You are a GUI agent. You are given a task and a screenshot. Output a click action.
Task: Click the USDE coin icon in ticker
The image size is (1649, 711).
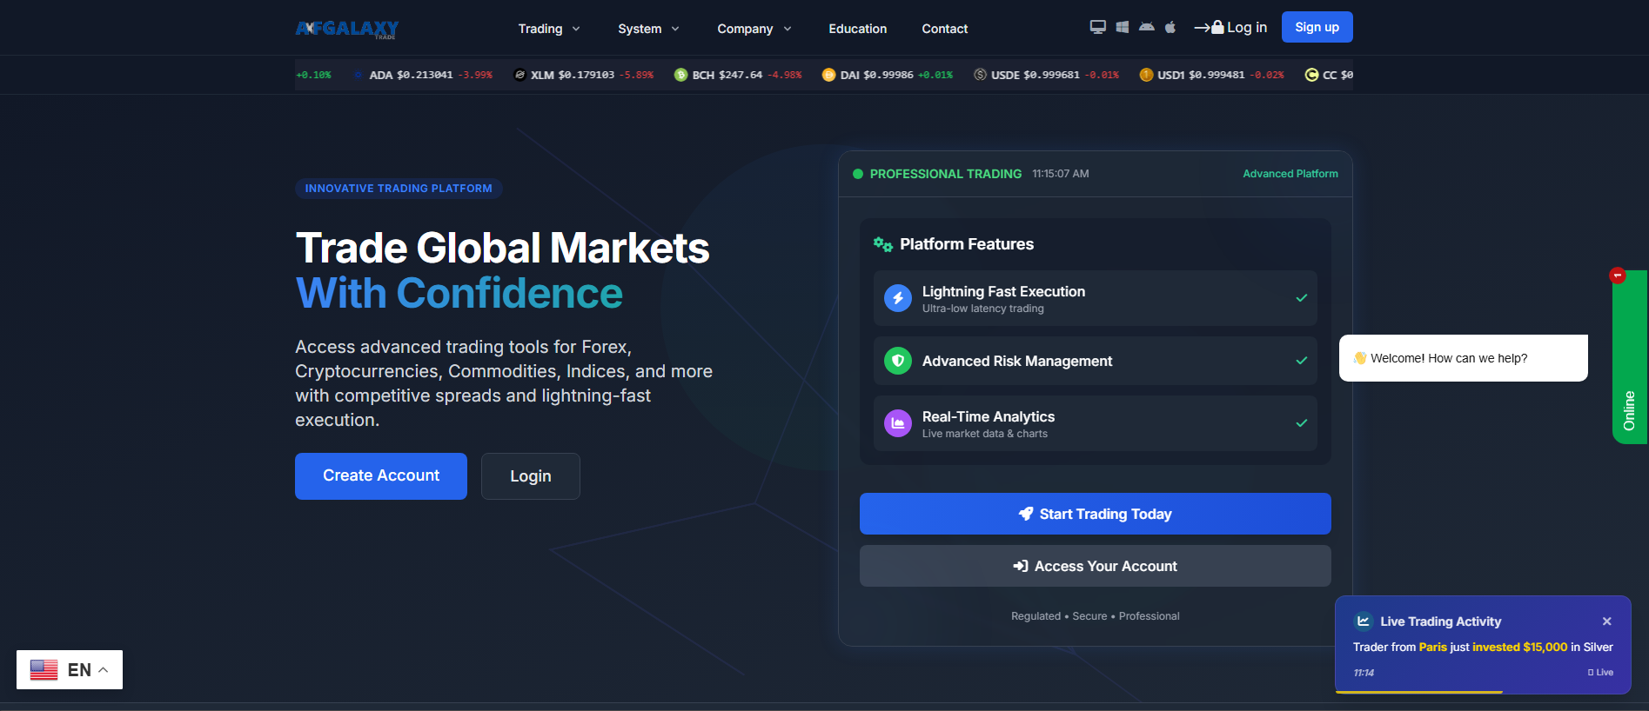click(980, 75)
